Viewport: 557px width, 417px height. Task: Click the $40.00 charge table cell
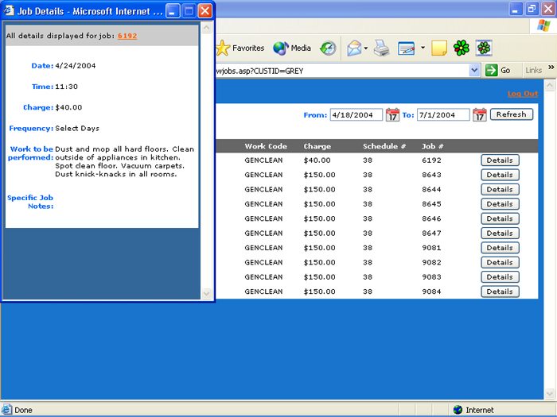[x=317, y=160]
